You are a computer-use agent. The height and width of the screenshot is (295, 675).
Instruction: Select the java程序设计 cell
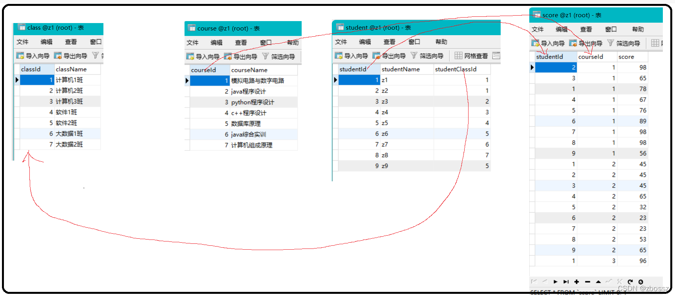pyautogui.click(x=263, y=91)
